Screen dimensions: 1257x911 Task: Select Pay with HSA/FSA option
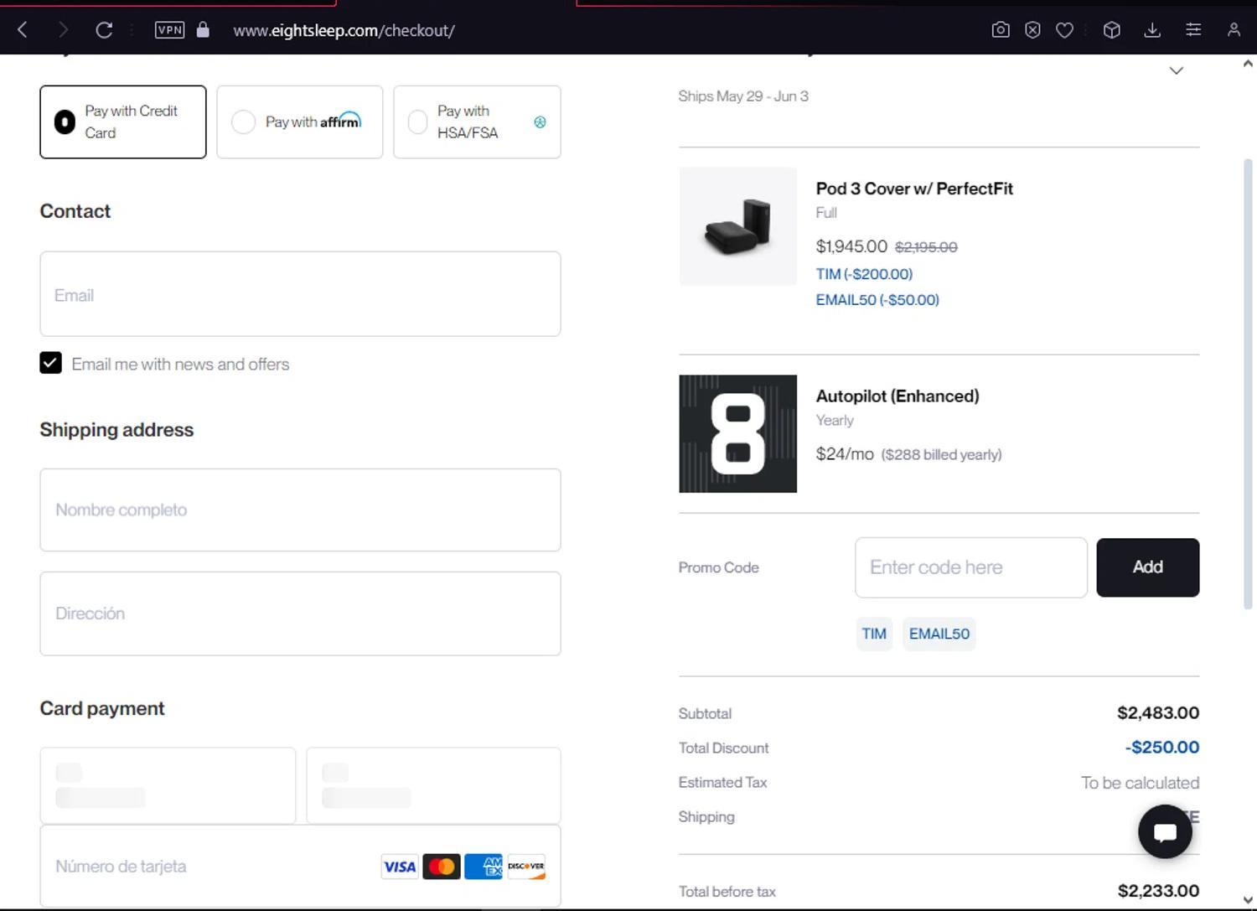tap(477, 122)
